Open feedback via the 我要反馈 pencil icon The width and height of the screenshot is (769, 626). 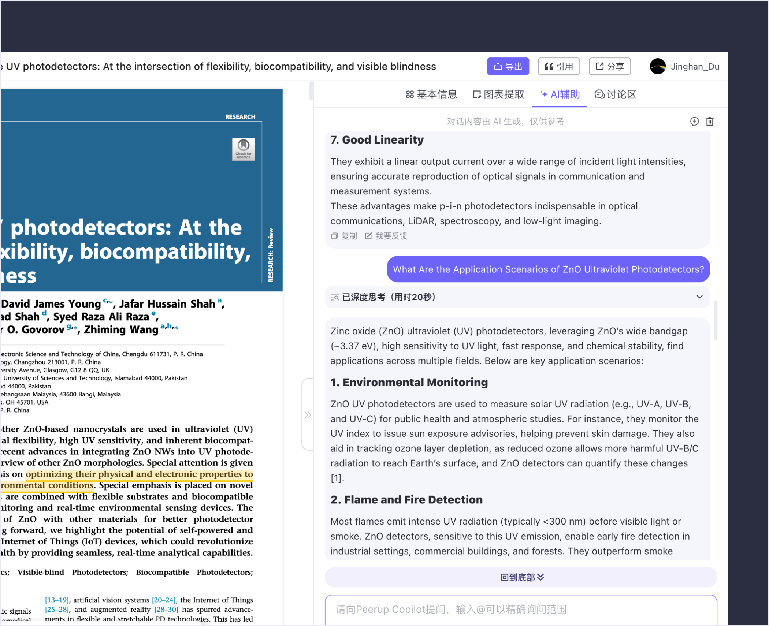368,236
